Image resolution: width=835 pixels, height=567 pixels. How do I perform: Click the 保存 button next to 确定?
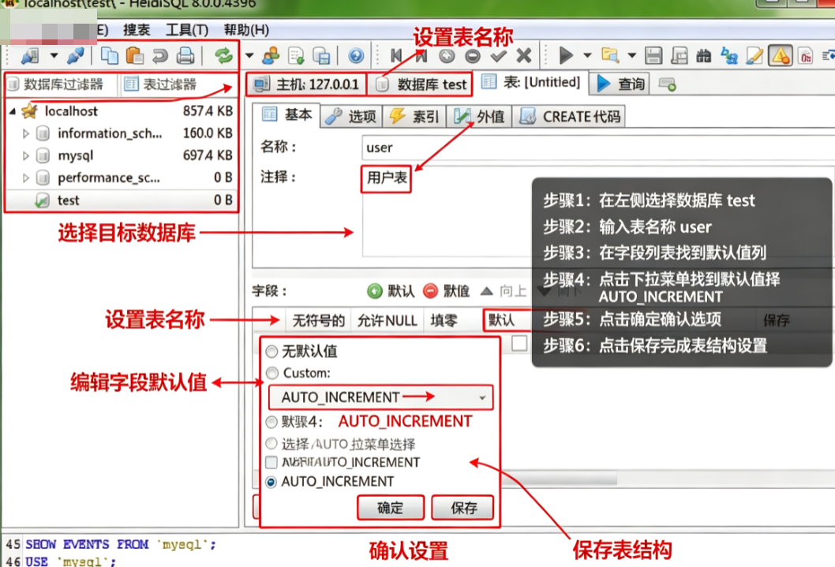tap(463, 508)
